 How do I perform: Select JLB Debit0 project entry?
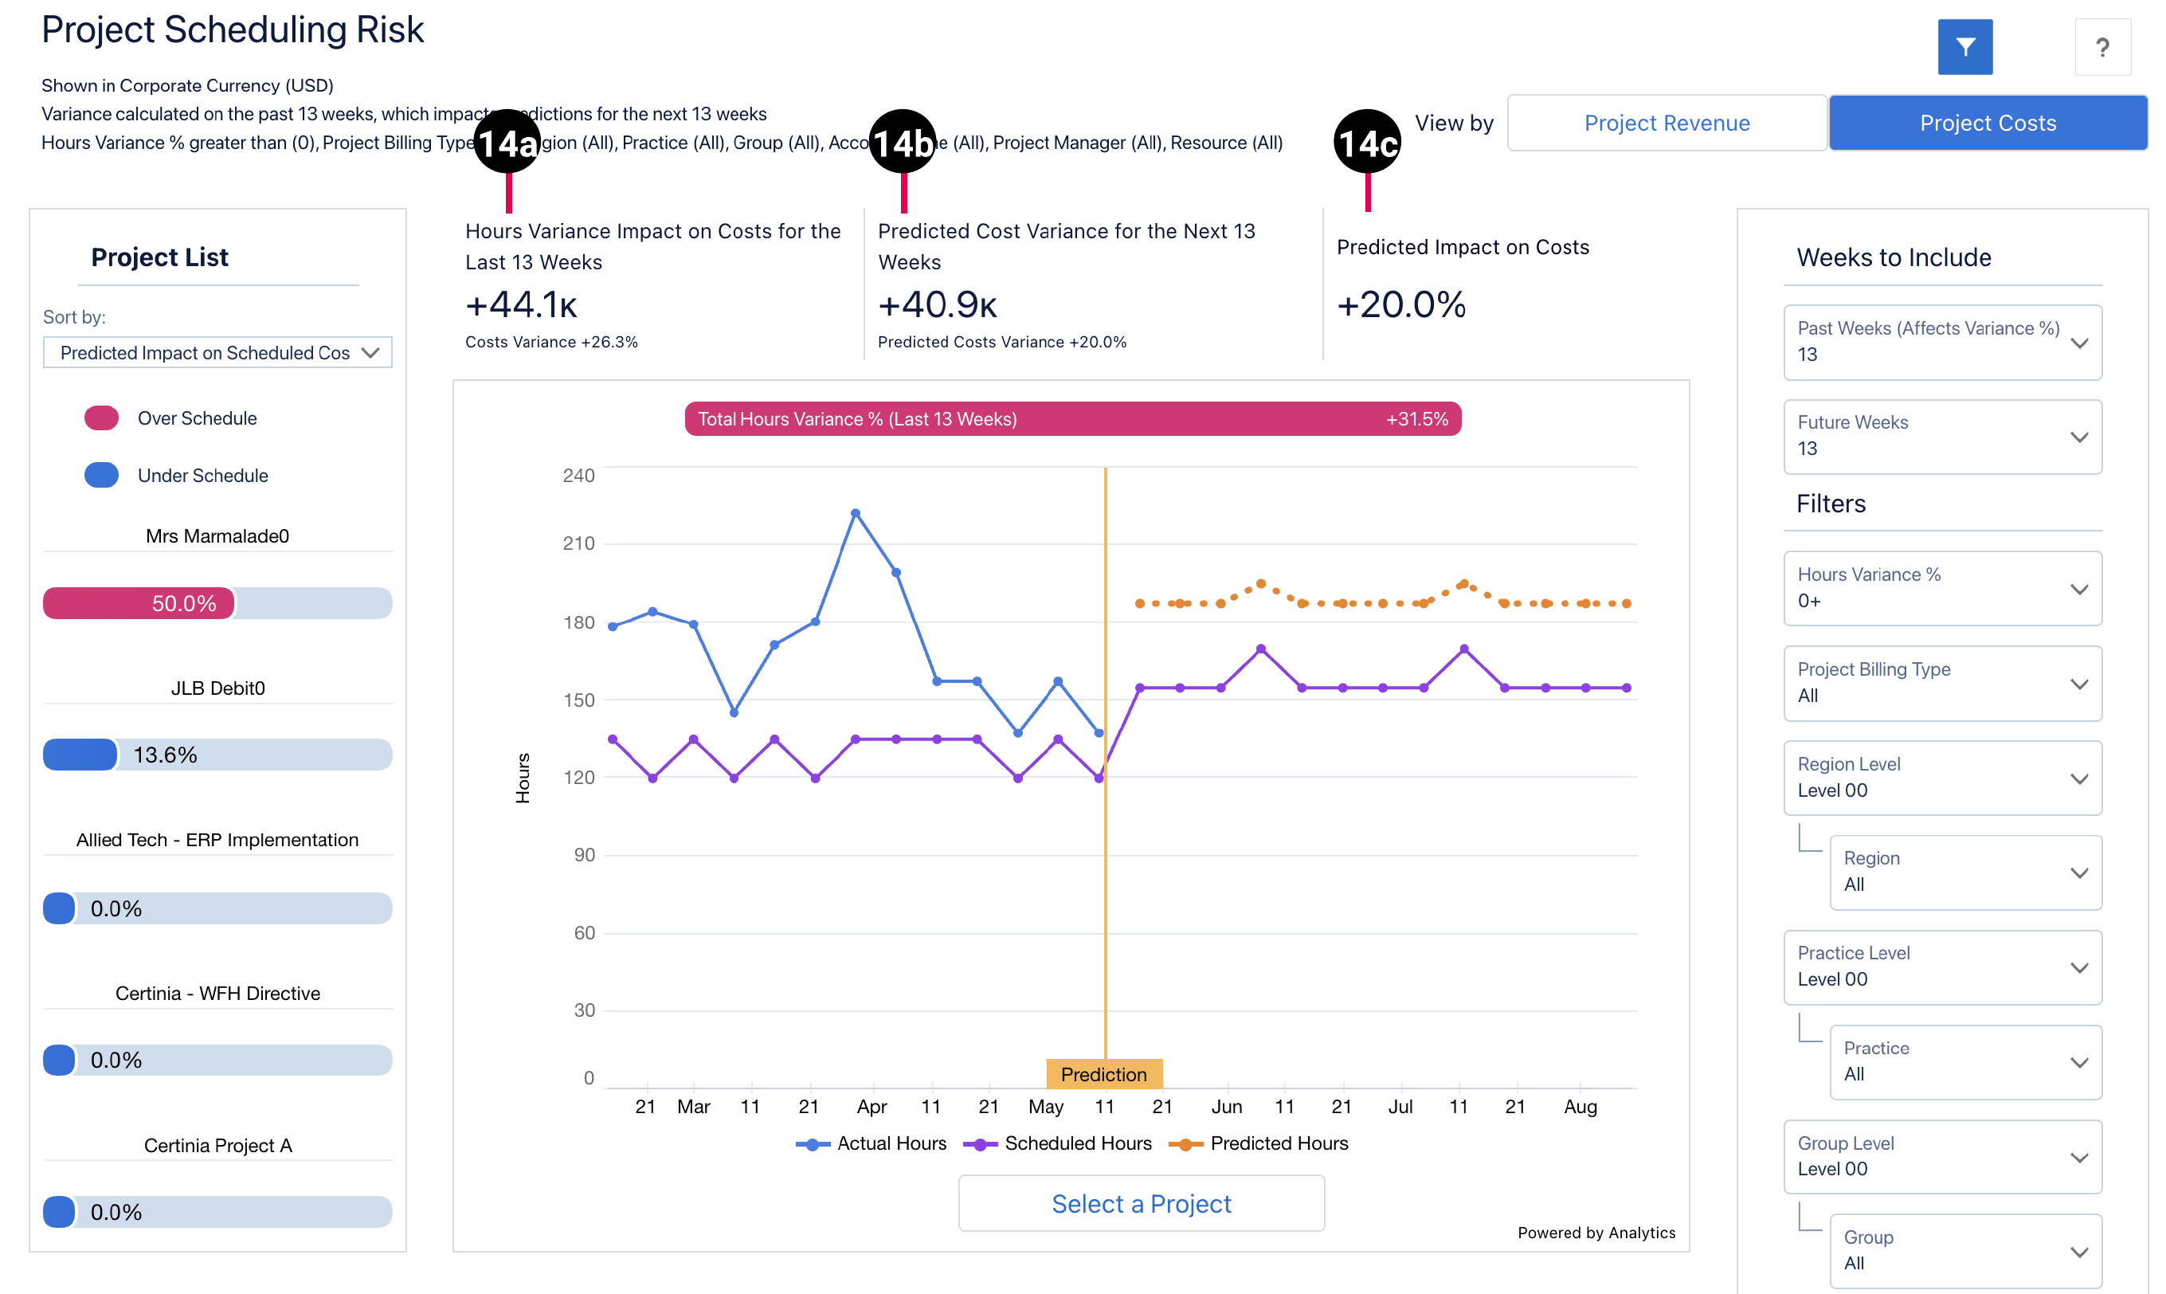click(217, 688)
